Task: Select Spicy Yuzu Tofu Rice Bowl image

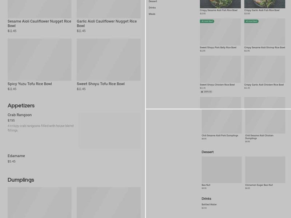Action: pos(40,60)
